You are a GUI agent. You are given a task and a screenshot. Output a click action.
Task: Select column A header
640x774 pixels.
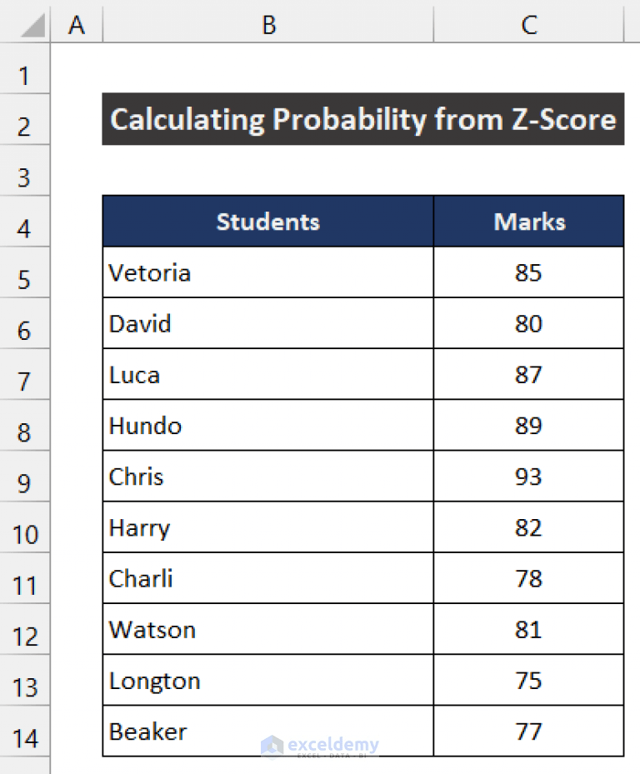point(76,24)
